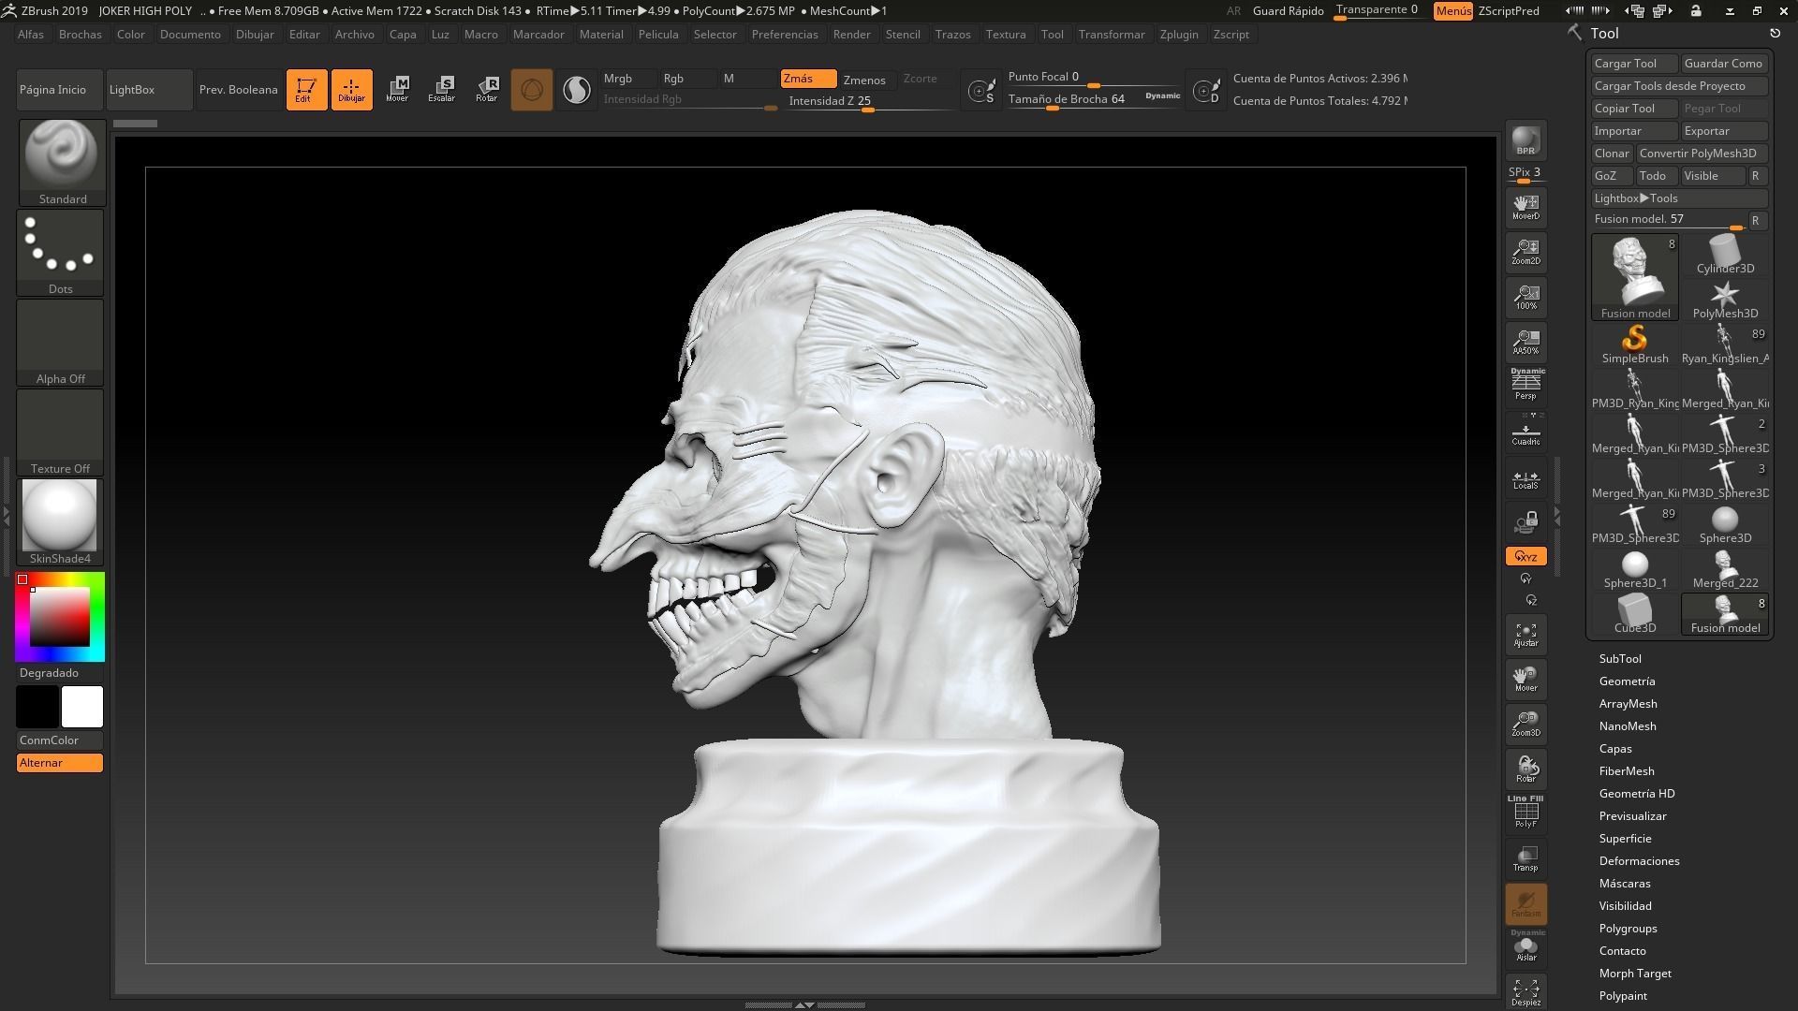Open the LightBox button
Viewport: 1798px width, 1011px height.
tap(149, 90)
